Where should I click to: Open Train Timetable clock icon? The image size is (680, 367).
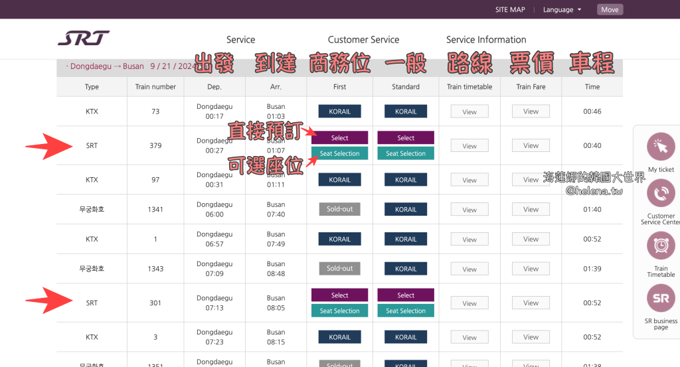pos(661,246)
